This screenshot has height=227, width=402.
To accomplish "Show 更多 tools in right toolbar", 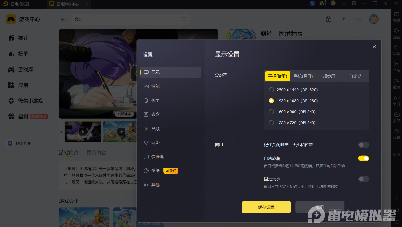I will 397,151.
